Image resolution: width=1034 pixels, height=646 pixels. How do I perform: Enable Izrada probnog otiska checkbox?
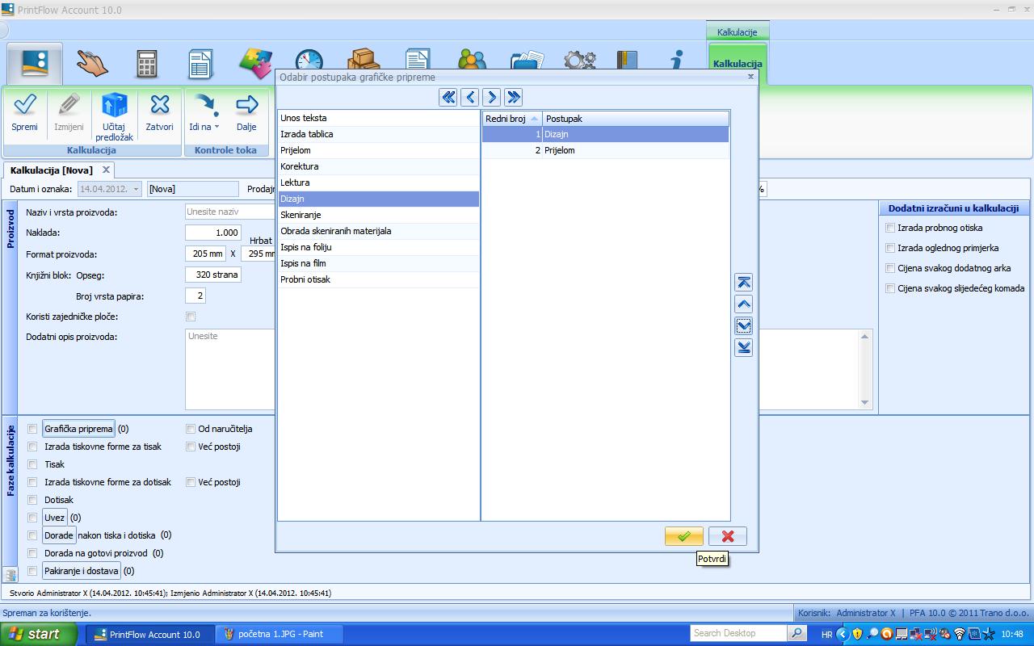890,228
